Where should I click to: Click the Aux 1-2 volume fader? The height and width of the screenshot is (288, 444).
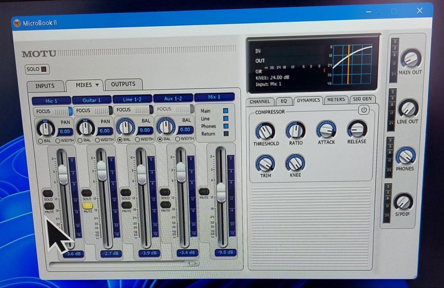click(181, 172)
